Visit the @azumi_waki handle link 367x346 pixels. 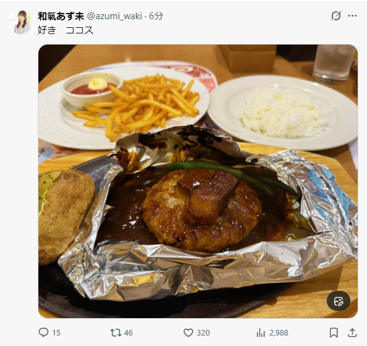point(114,16)
